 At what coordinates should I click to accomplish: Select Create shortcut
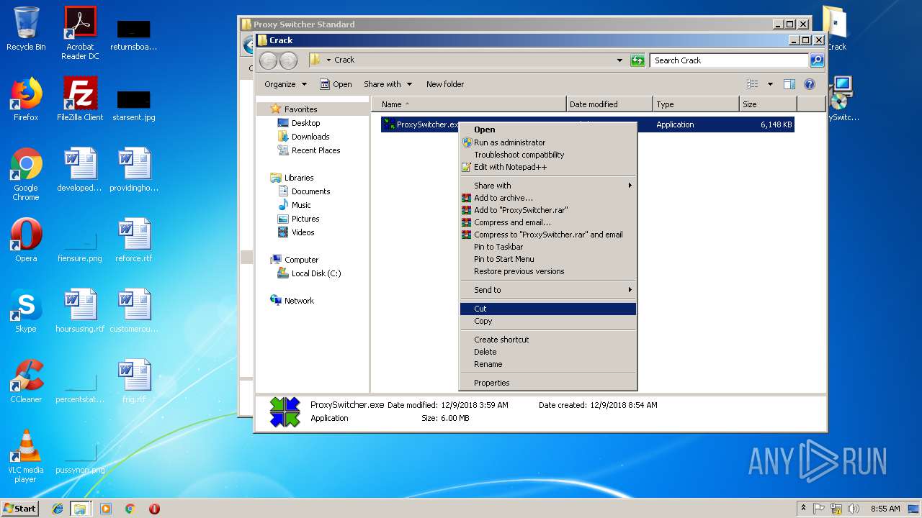[548, 340]
